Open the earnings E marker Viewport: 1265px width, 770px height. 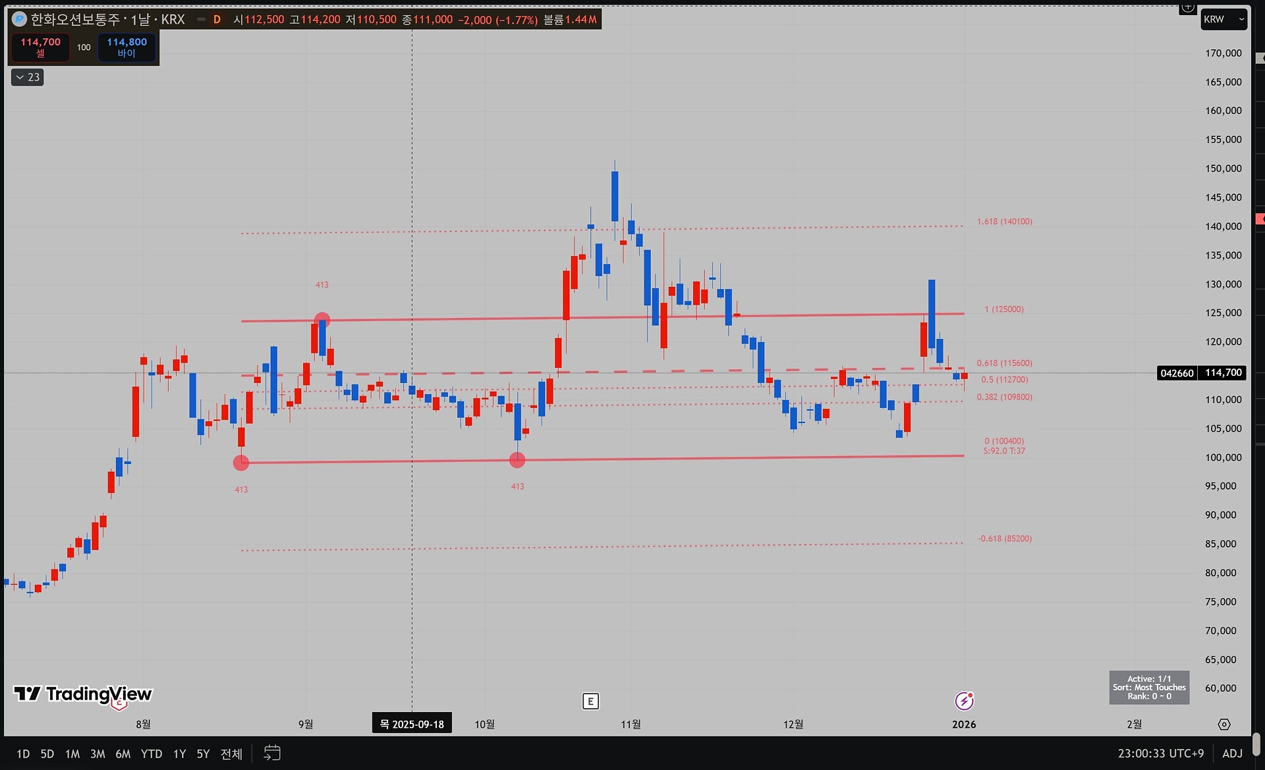tap(590, 701)
